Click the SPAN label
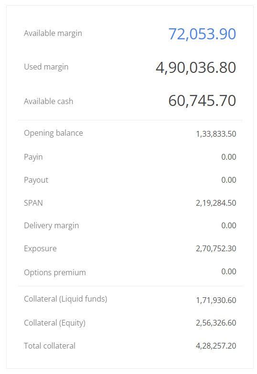The height and width of the screenshot is (374, 257). tap(33, 203)
